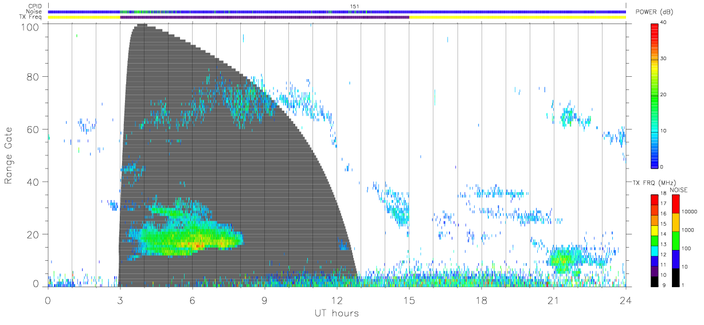Screen dimensions: 704x325
Task: Click the x-axis tick label '21'
Action: (553, 300)
